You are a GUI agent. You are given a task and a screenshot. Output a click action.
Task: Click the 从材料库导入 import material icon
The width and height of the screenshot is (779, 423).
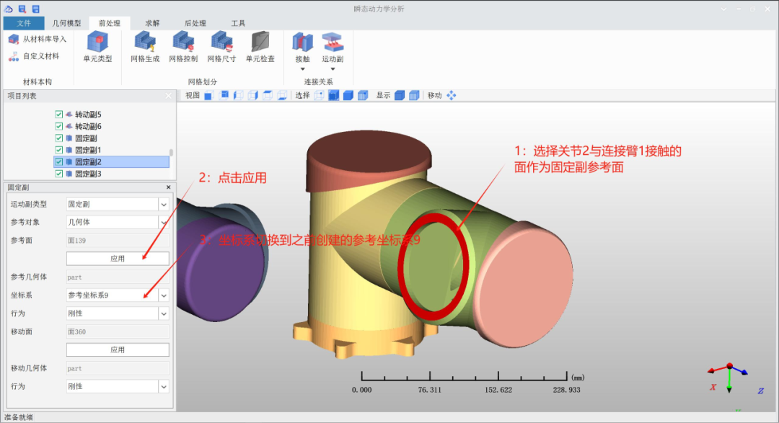click(14, 39)
